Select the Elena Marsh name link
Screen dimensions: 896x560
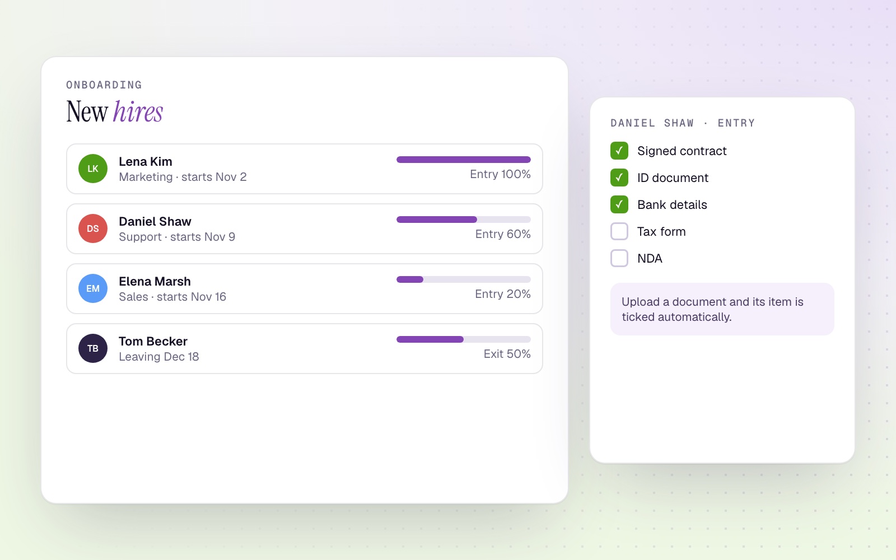155,281
